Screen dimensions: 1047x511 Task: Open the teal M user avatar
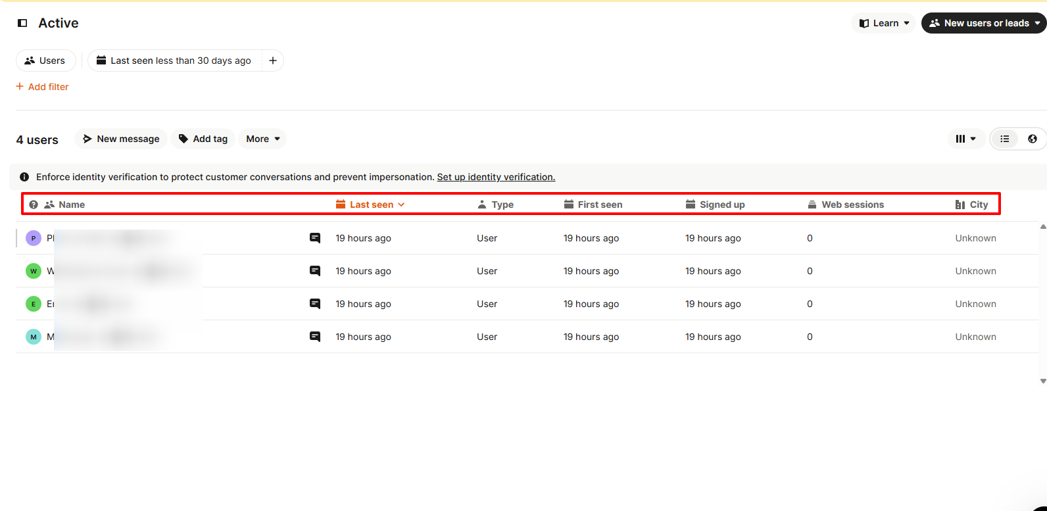pyautogui.click(x=34, y=337)
